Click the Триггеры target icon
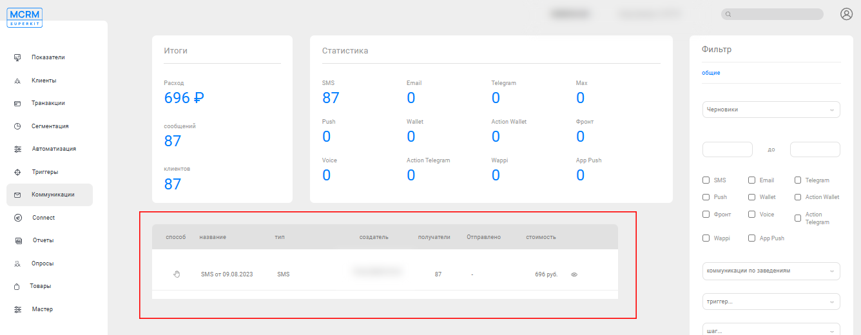This screenshot has width=861, height=335. coord(18,172)
